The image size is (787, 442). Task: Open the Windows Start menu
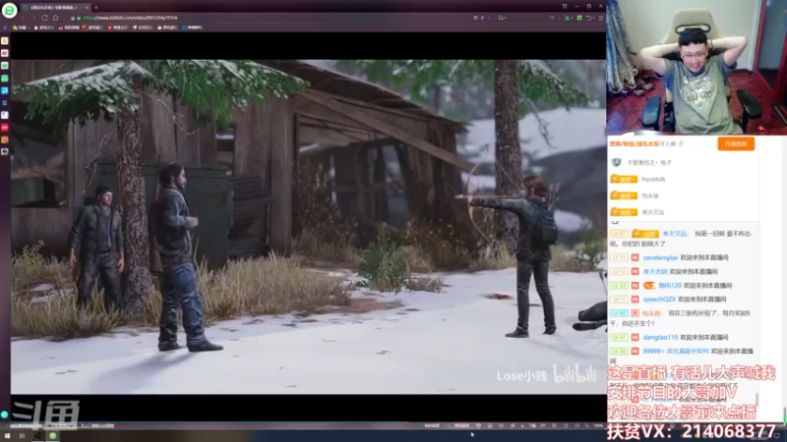tap(7, 436)
